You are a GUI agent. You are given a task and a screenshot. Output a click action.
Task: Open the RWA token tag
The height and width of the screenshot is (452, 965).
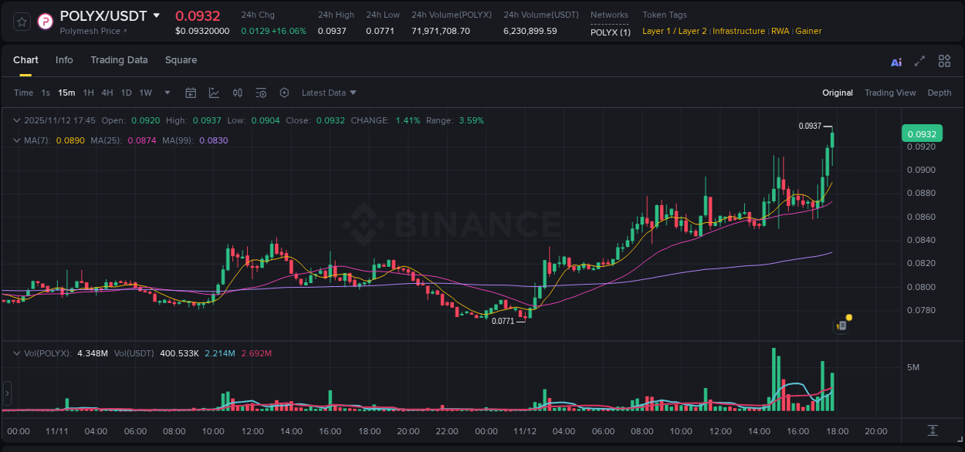(780, 31)
